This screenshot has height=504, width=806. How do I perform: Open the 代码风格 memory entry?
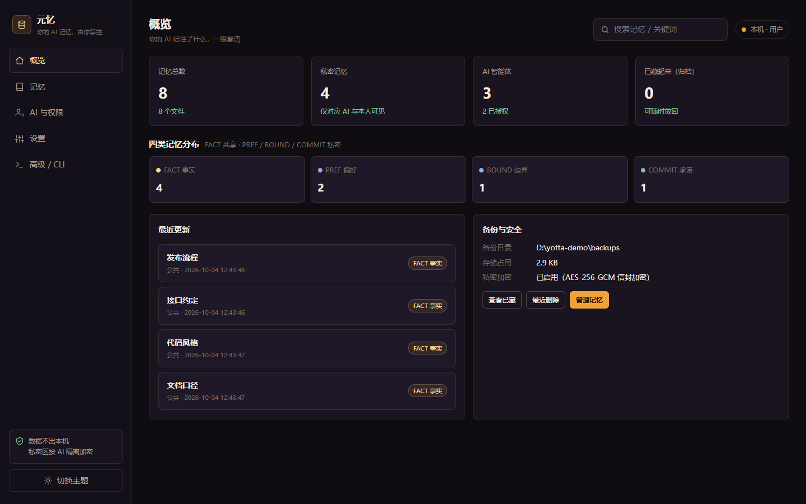pos(307,348)
